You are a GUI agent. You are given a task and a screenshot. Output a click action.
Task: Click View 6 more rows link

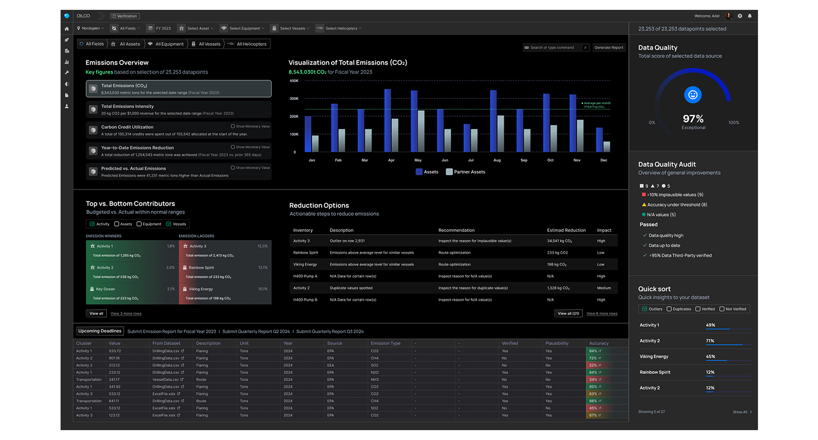coord(602,313)
